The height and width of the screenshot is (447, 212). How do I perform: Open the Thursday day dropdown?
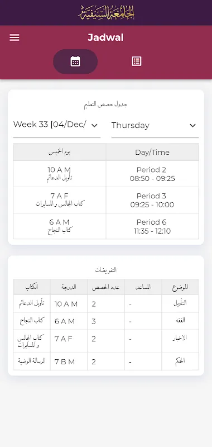tap(155, 125)
